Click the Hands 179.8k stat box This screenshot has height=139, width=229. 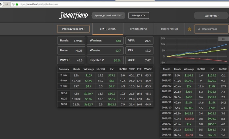[x=71, y=41]
